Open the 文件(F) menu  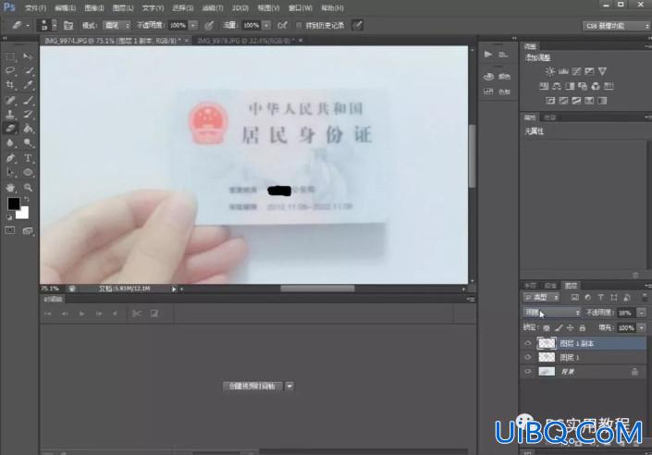pyautogui.click(x=35, y=8)
